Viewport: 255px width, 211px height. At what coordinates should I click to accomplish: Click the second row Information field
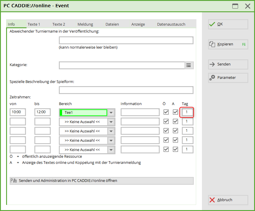point(140,122)
